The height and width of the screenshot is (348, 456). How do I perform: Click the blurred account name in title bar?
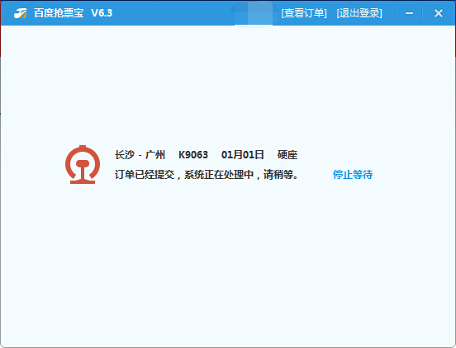pyautogui.click(x=254, y=13)
